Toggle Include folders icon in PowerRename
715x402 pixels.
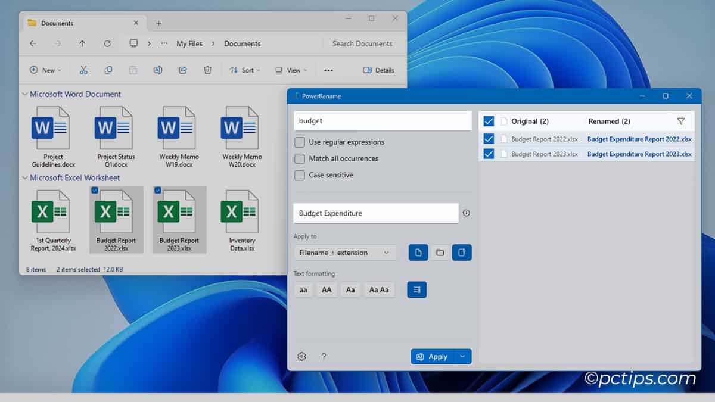pos(440,253)
